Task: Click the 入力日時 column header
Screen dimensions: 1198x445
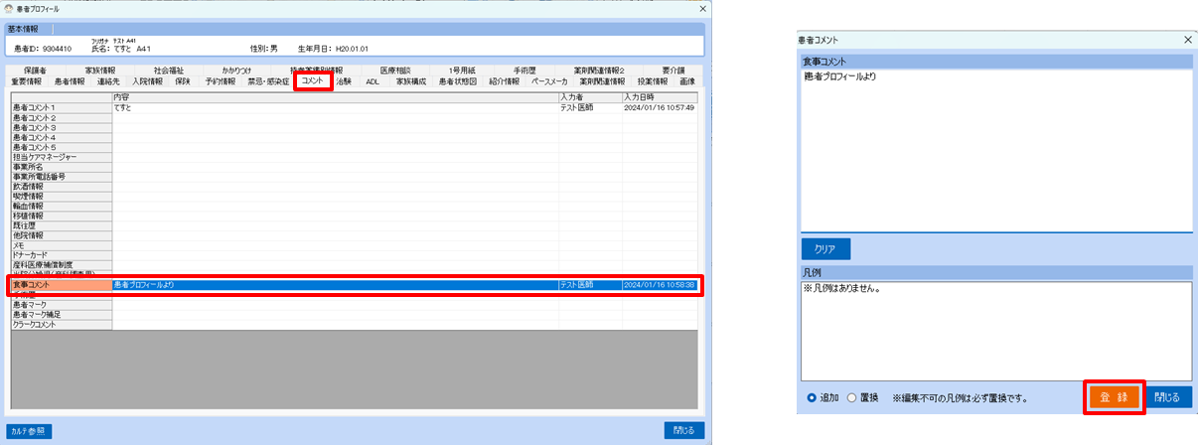Action: pyautogui.click(x=660, y=97)
